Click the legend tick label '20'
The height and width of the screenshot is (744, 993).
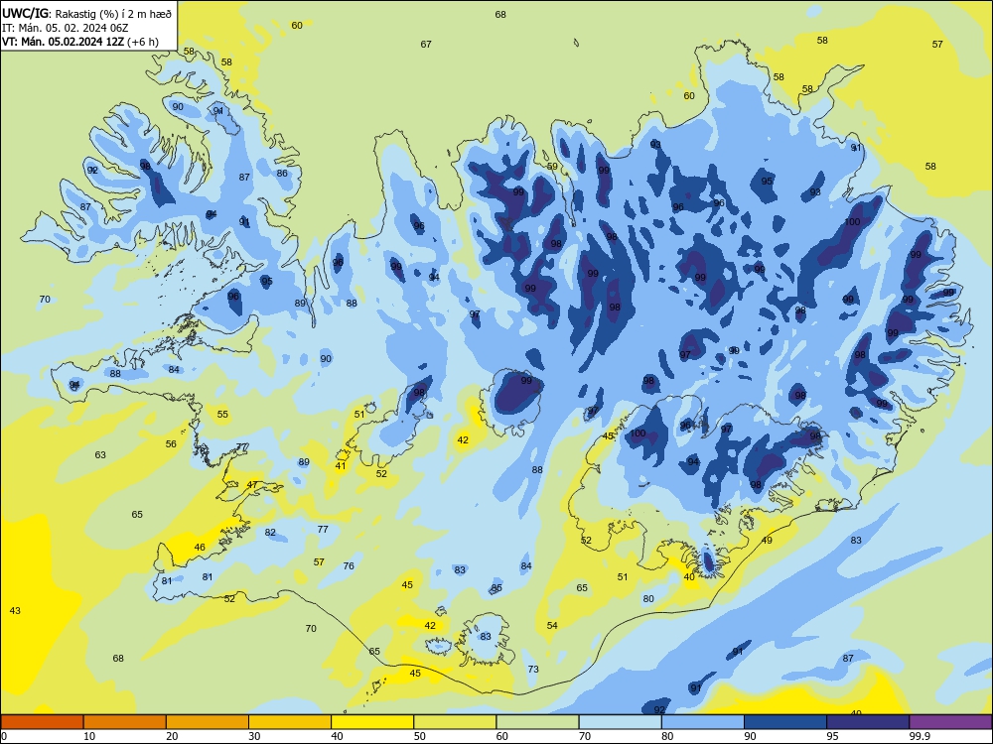click(172, 736)
